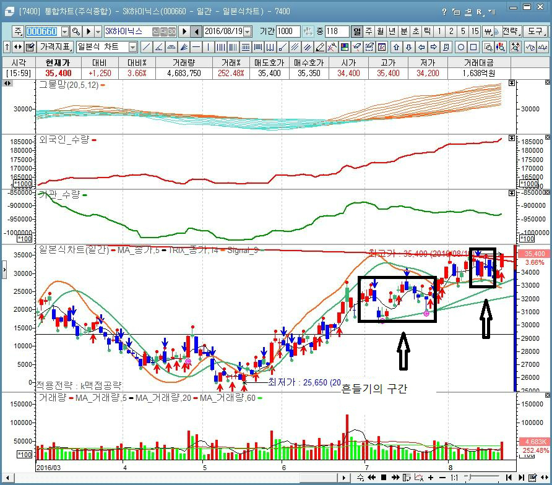Open the 전략 strategy menu
Image resolution: width=552 pixels, height=485 pixels.
tap(511, 32)
